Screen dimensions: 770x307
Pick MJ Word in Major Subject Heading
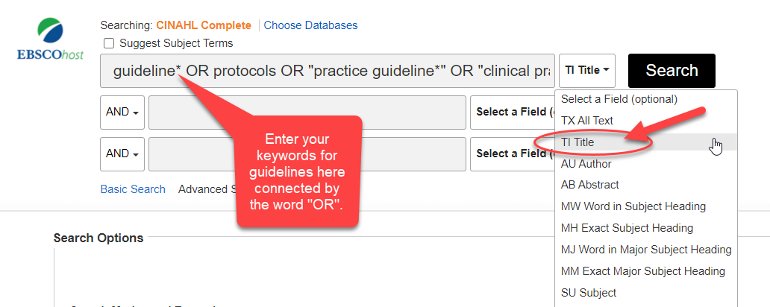(x=646, y=250)
